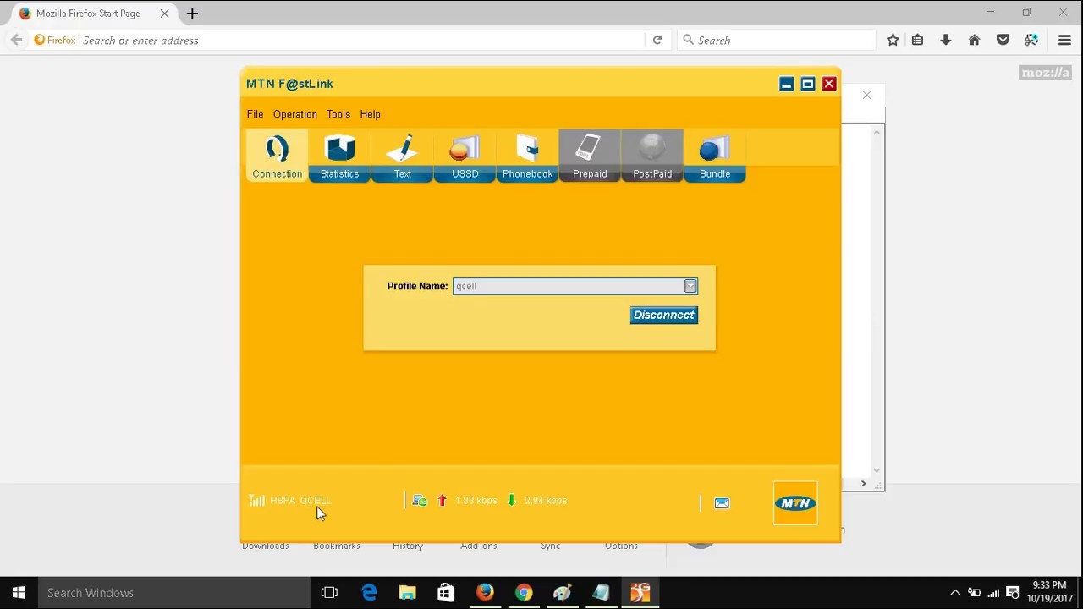Open the Statistics section
Viewport: 1083px width, 609px height.
pos(339,156)
